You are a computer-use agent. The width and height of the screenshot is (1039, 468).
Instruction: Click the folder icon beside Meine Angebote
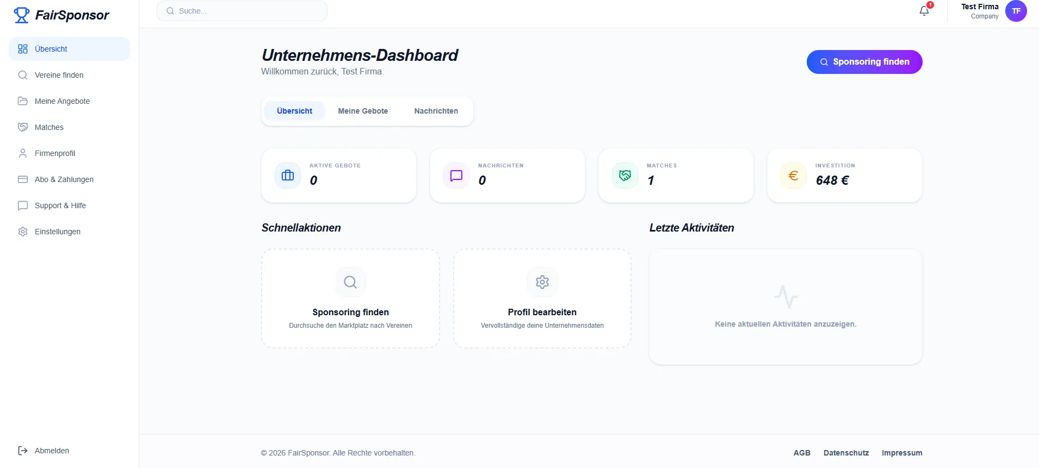pyautogui.click(x=23, y=101)
